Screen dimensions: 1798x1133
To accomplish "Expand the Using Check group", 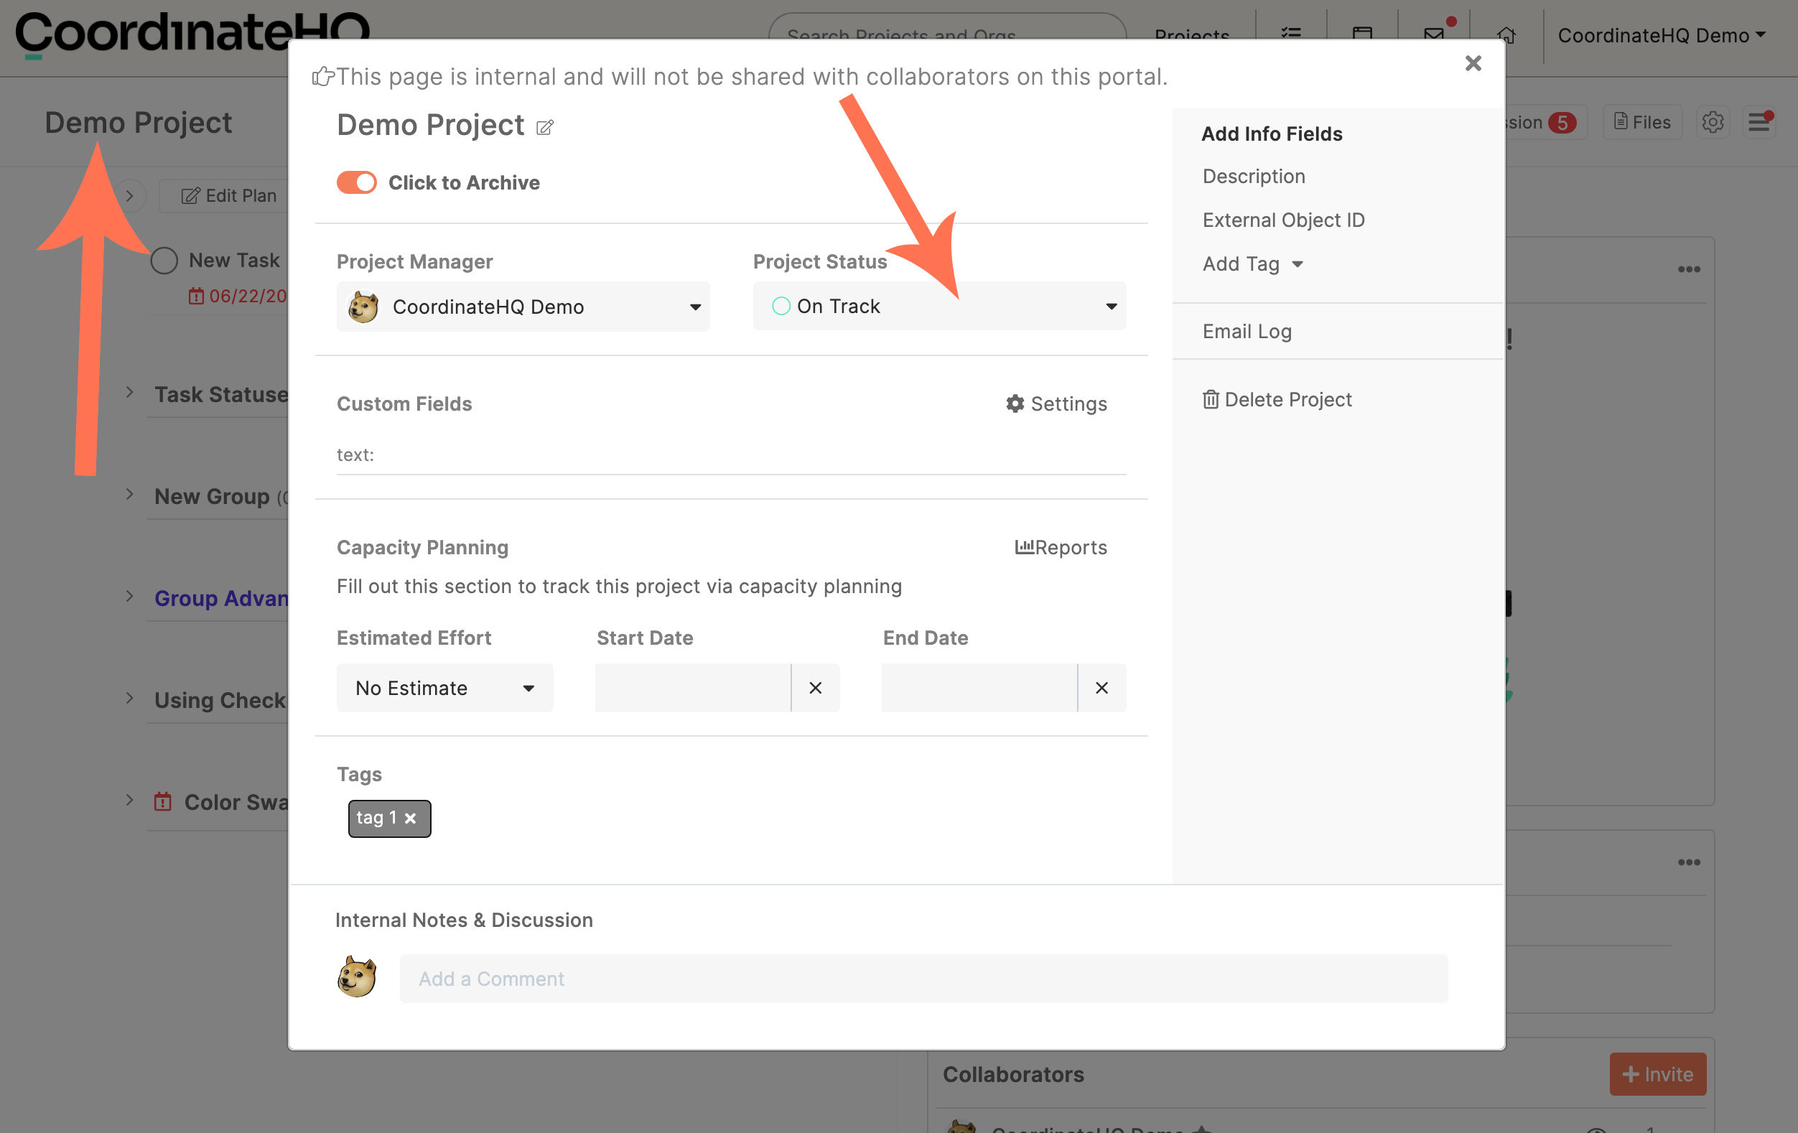I will pyautogui.click(x=129, y=699).
